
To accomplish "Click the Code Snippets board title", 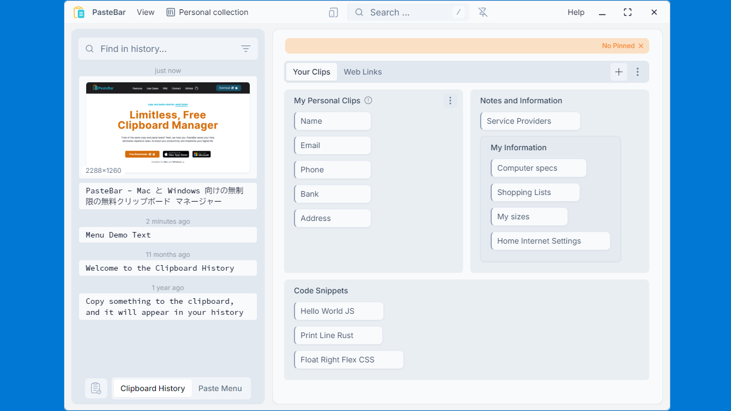I will point(321,291).
